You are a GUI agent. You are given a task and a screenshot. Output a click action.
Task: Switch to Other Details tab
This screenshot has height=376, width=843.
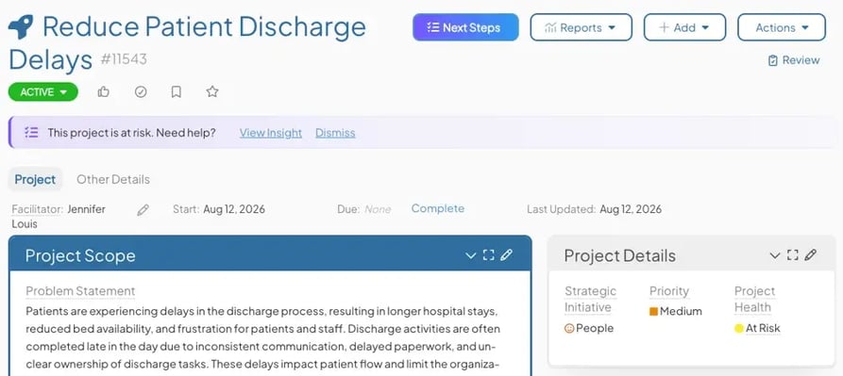click(x=113, y=179)
